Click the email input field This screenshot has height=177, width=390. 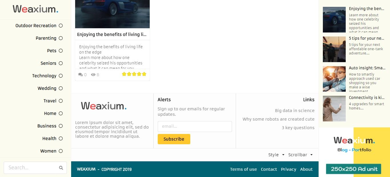(x=195, y=127)
